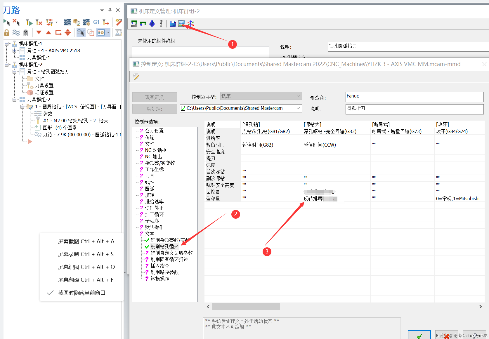Screen dimensions: 489x339
Task: Click the XYZ axis icon in machine toolbar
Action: pos(191,24)
